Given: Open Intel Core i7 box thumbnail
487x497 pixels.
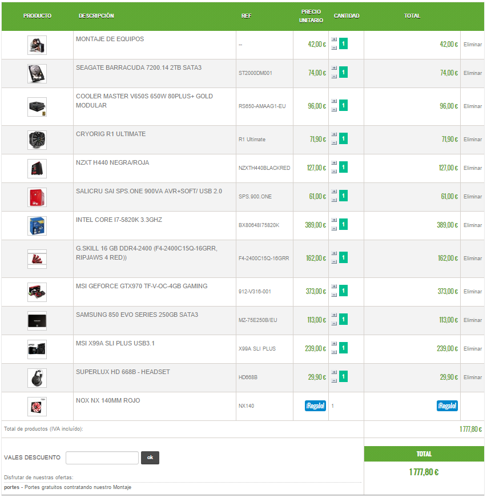Looking at the screenshot, I should tap(37, 226).
